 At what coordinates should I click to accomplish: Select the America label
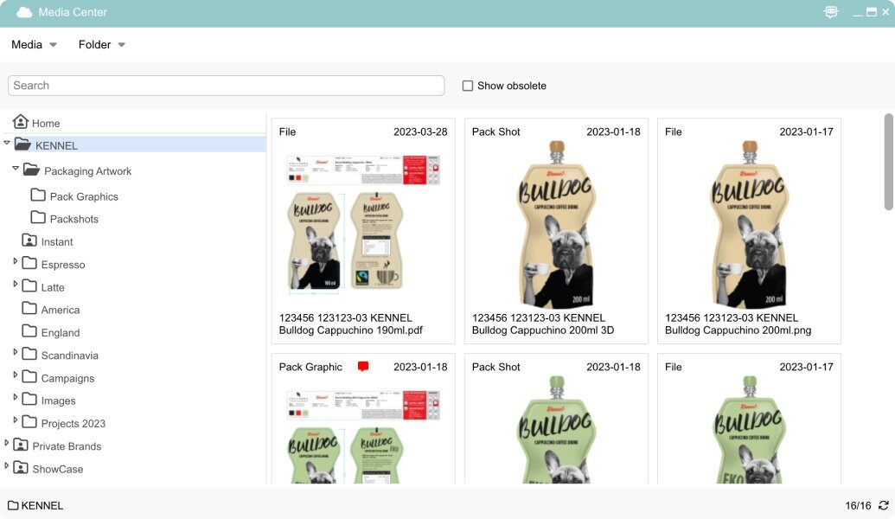[60, 310]
